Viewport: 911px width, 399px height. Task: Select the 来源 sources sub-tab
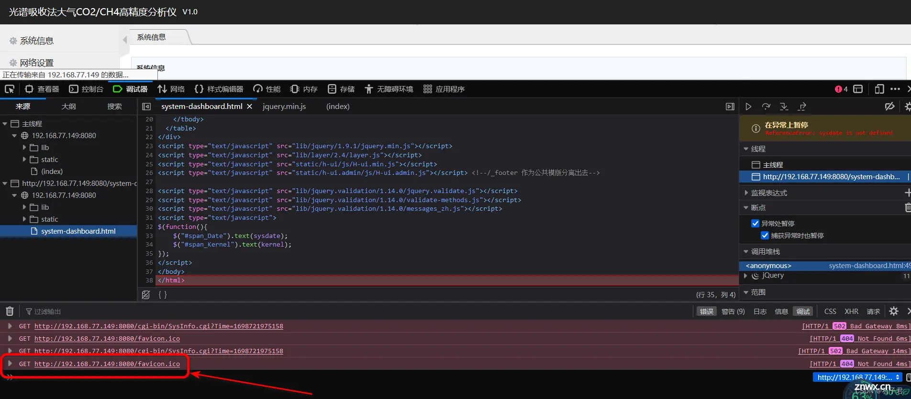tap(23, 107)
